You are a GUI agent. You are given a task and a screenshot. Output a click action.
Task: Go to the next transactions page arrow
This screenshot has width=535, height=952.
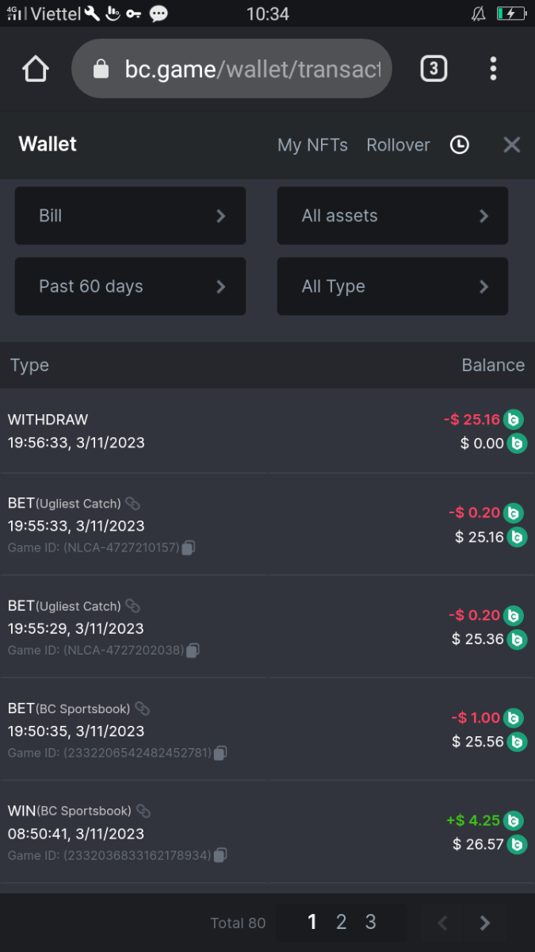[x=485, y=923]
